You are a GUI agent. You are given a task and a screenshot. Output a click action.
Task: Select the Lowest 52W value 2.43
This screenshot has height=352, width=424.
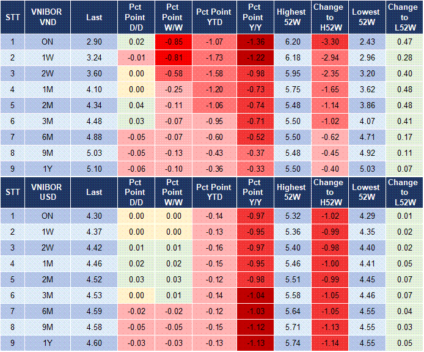[367, 42]
